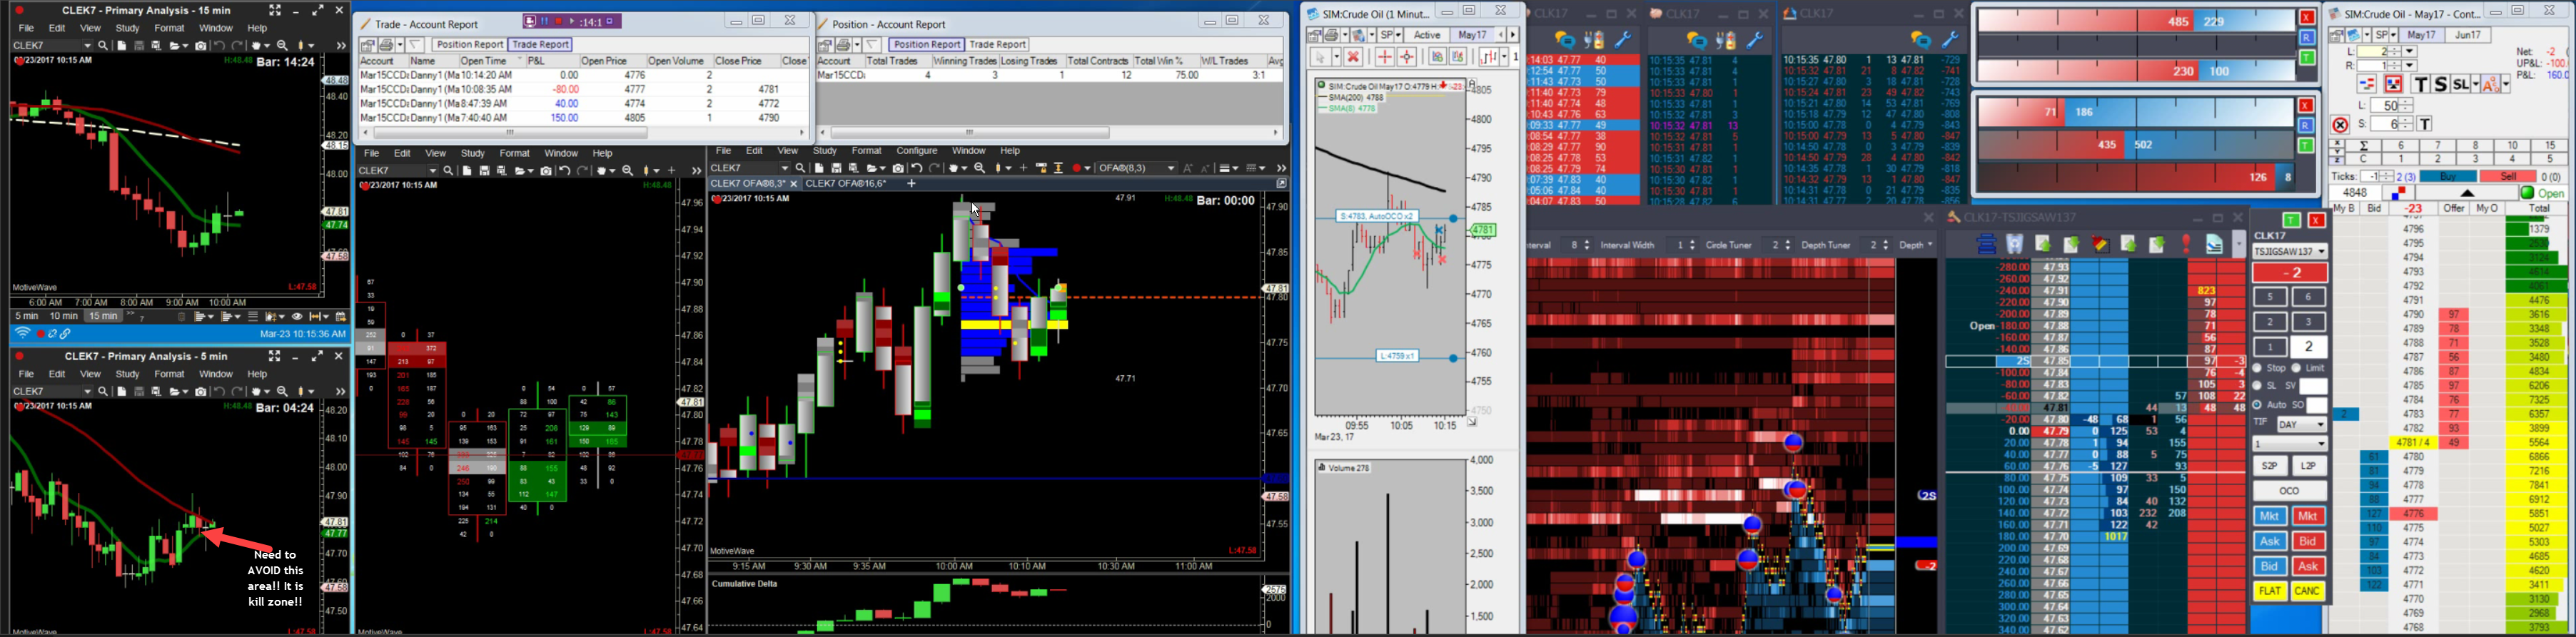The image size is (2576, 637).
Task: Click the Sell button in the SIM:Crude Oil ladder
Action: click(2509, 177)
